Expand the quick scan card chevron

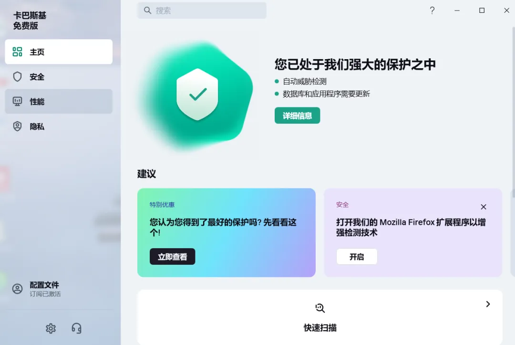[x=488, y=304]
